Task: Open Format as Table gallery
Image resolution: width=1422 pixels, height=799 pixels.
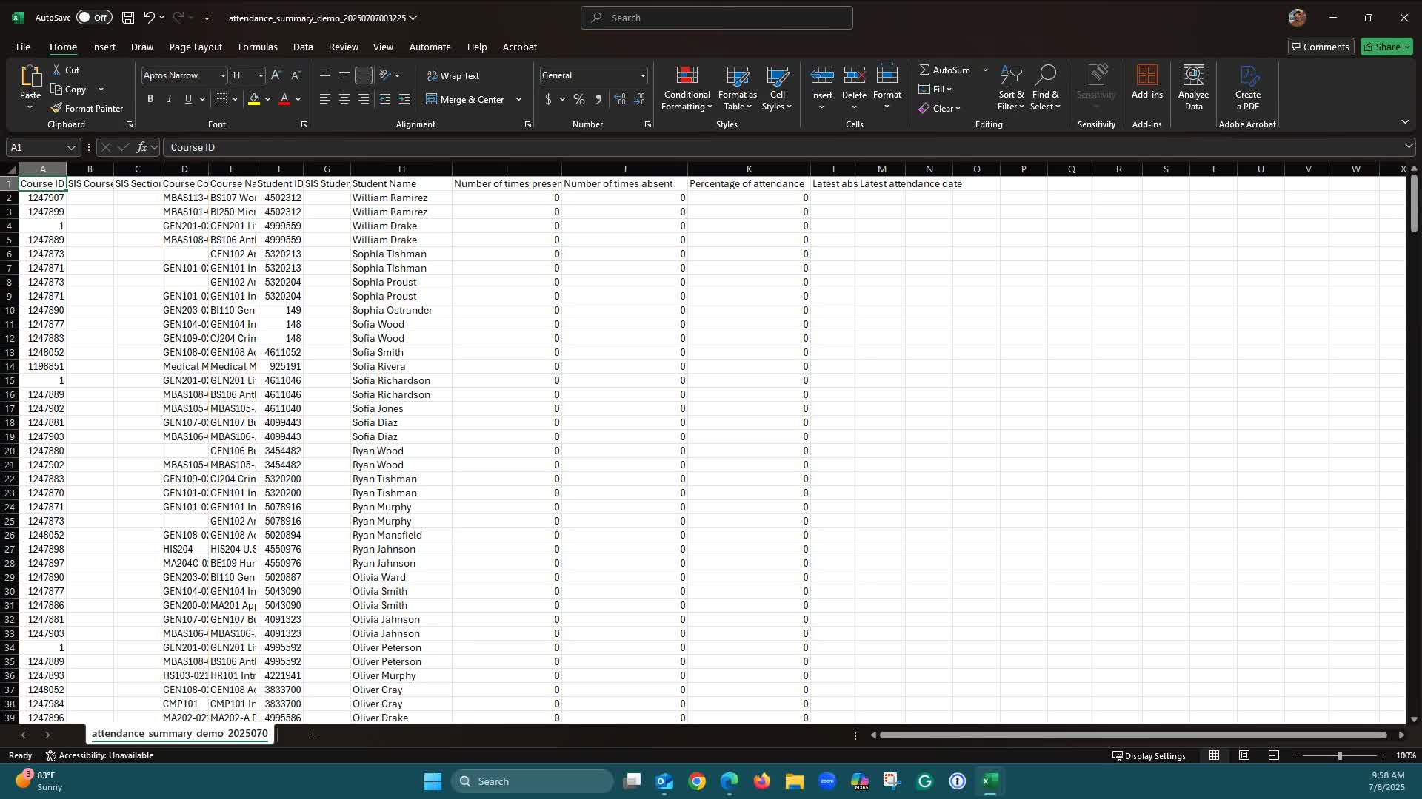Action: pos(738,88)
